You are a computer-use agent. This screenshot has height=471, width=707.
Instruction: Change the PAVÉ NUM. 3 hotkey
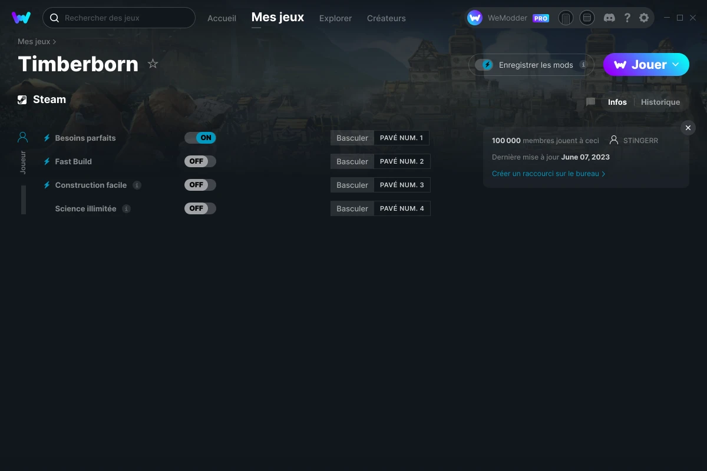pos(402,185)
